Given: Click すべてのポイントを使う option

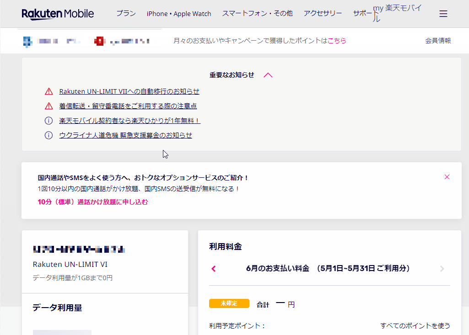Looking at the screenshot, I should tap(415, 326).
